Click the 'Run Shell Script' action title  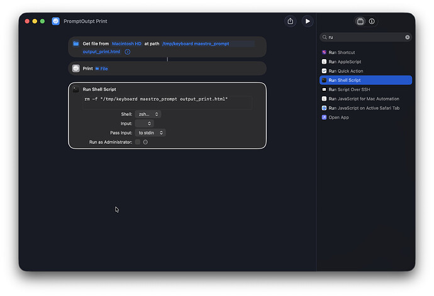tap(99, 89)
